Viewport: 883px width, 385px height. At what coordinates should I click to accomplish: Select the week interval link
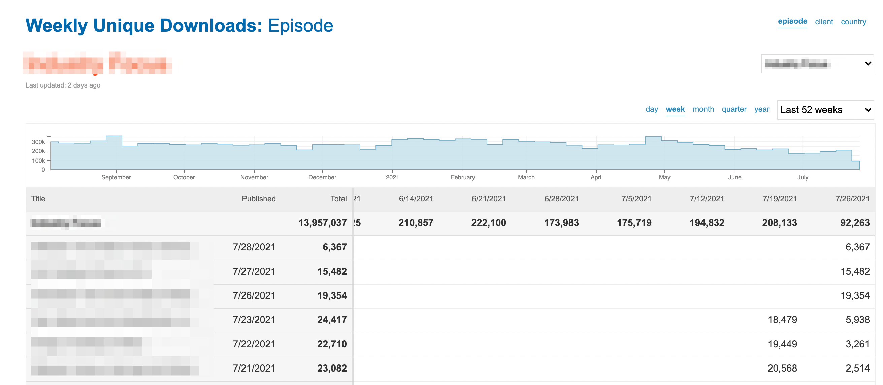[675, 109]
